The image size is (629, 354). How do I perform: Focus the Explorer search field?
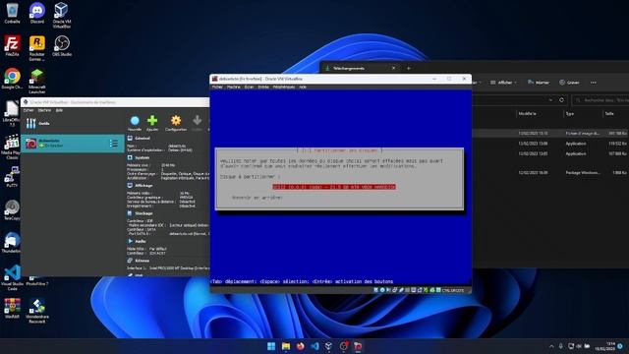[x=600, y=100]
